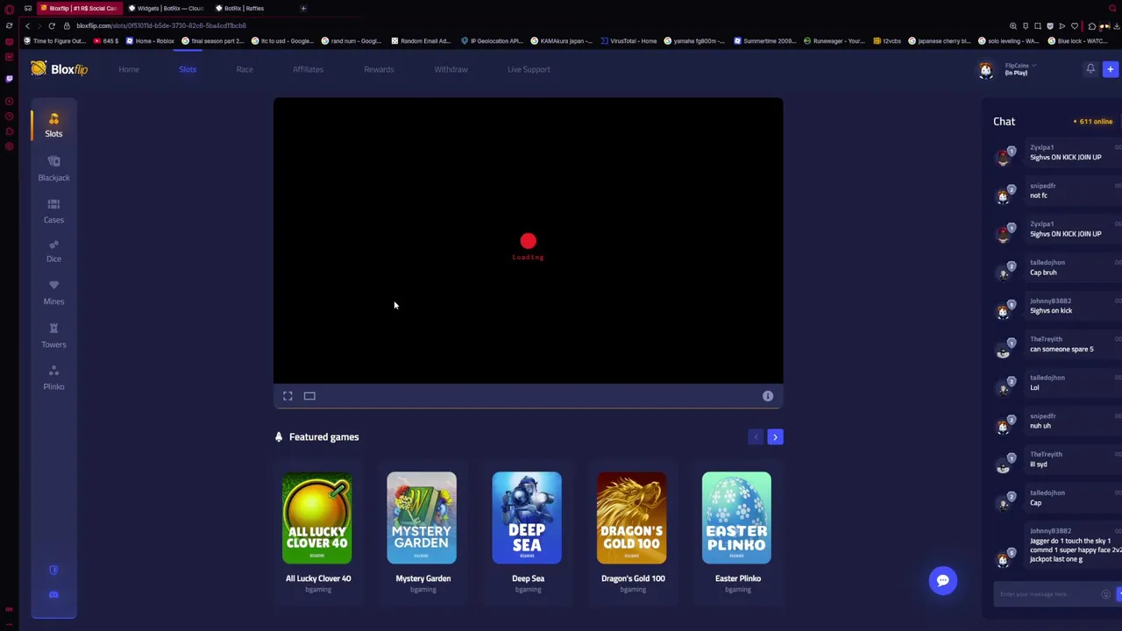Click the shield icon in the sidebar bottom
Image resolution: width=1122 pixels, height=631 pixels.
click(53, 570)
